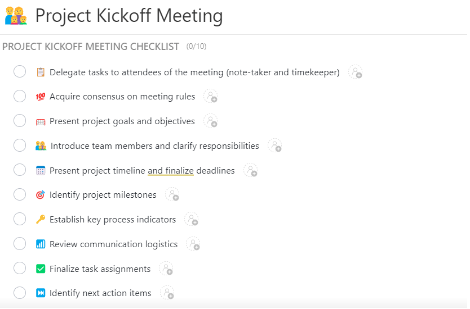Mark Acquire consensus on meeting rules complete
The image size is (470, 309).
coord(20,96)
